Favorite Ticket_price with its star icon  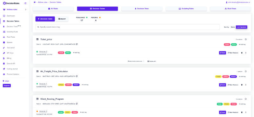click(x=246, y=39)
